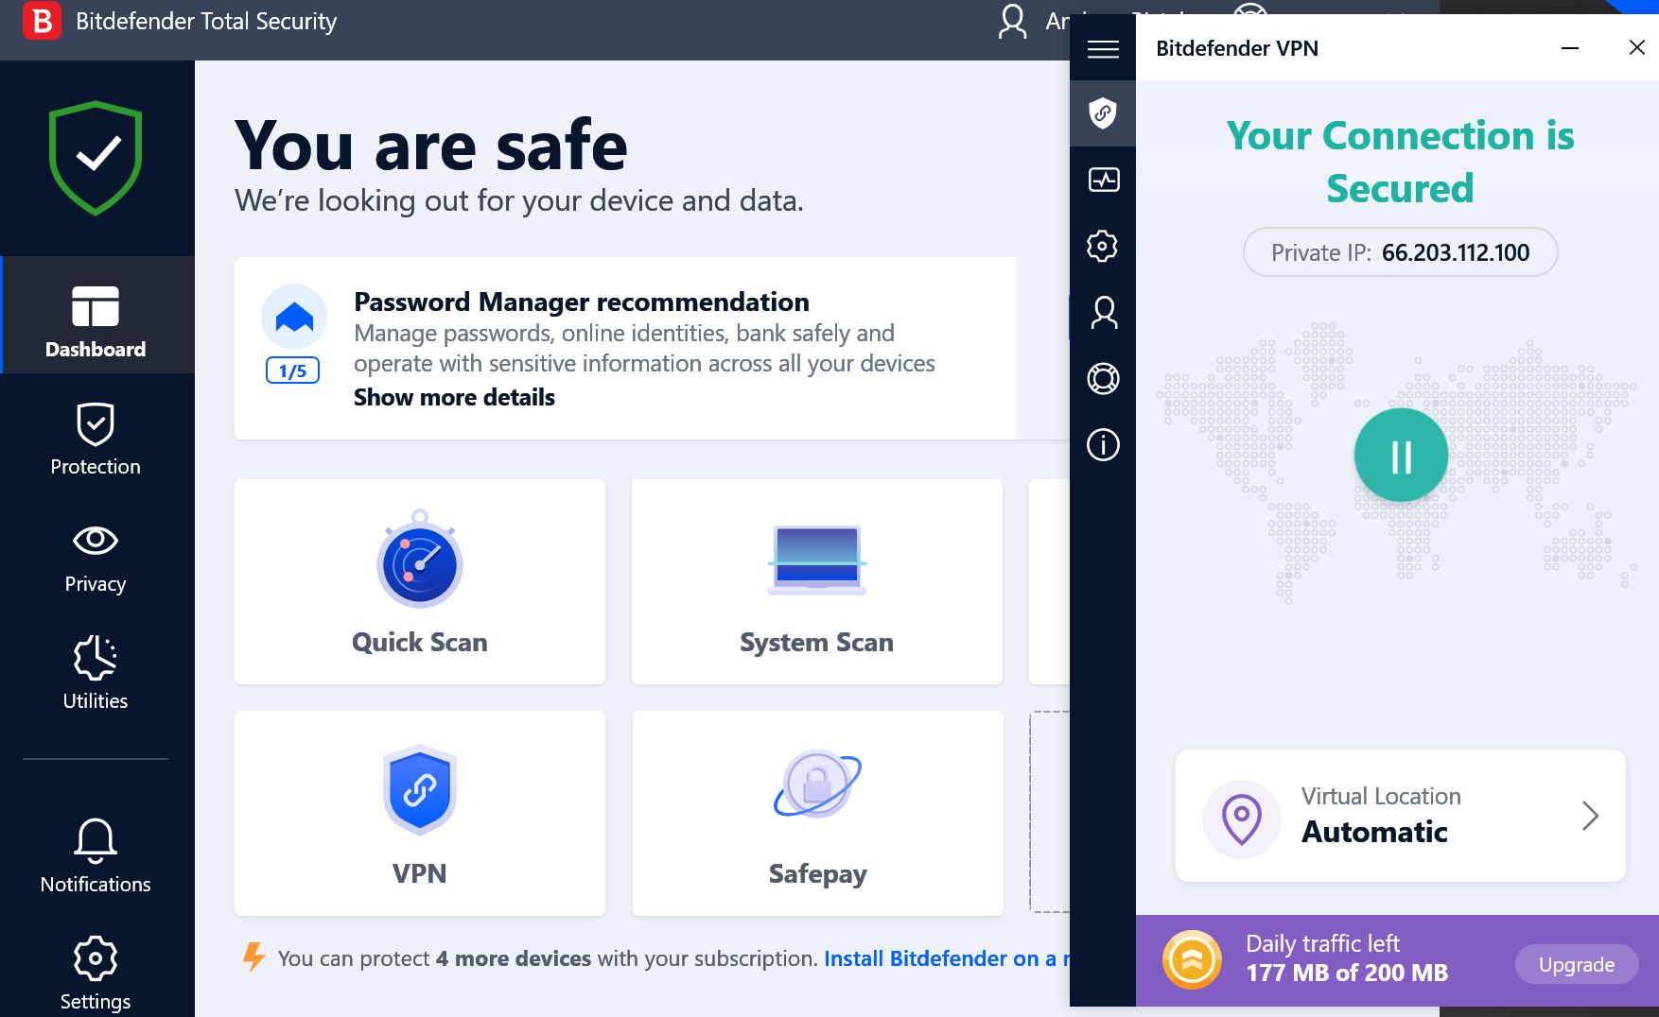This screenshot has width=1659, height=1017.
Task: Click the green shield status icon
Action: [96, 158]
